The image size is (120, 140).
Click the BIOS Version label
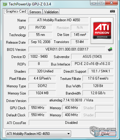16,50
